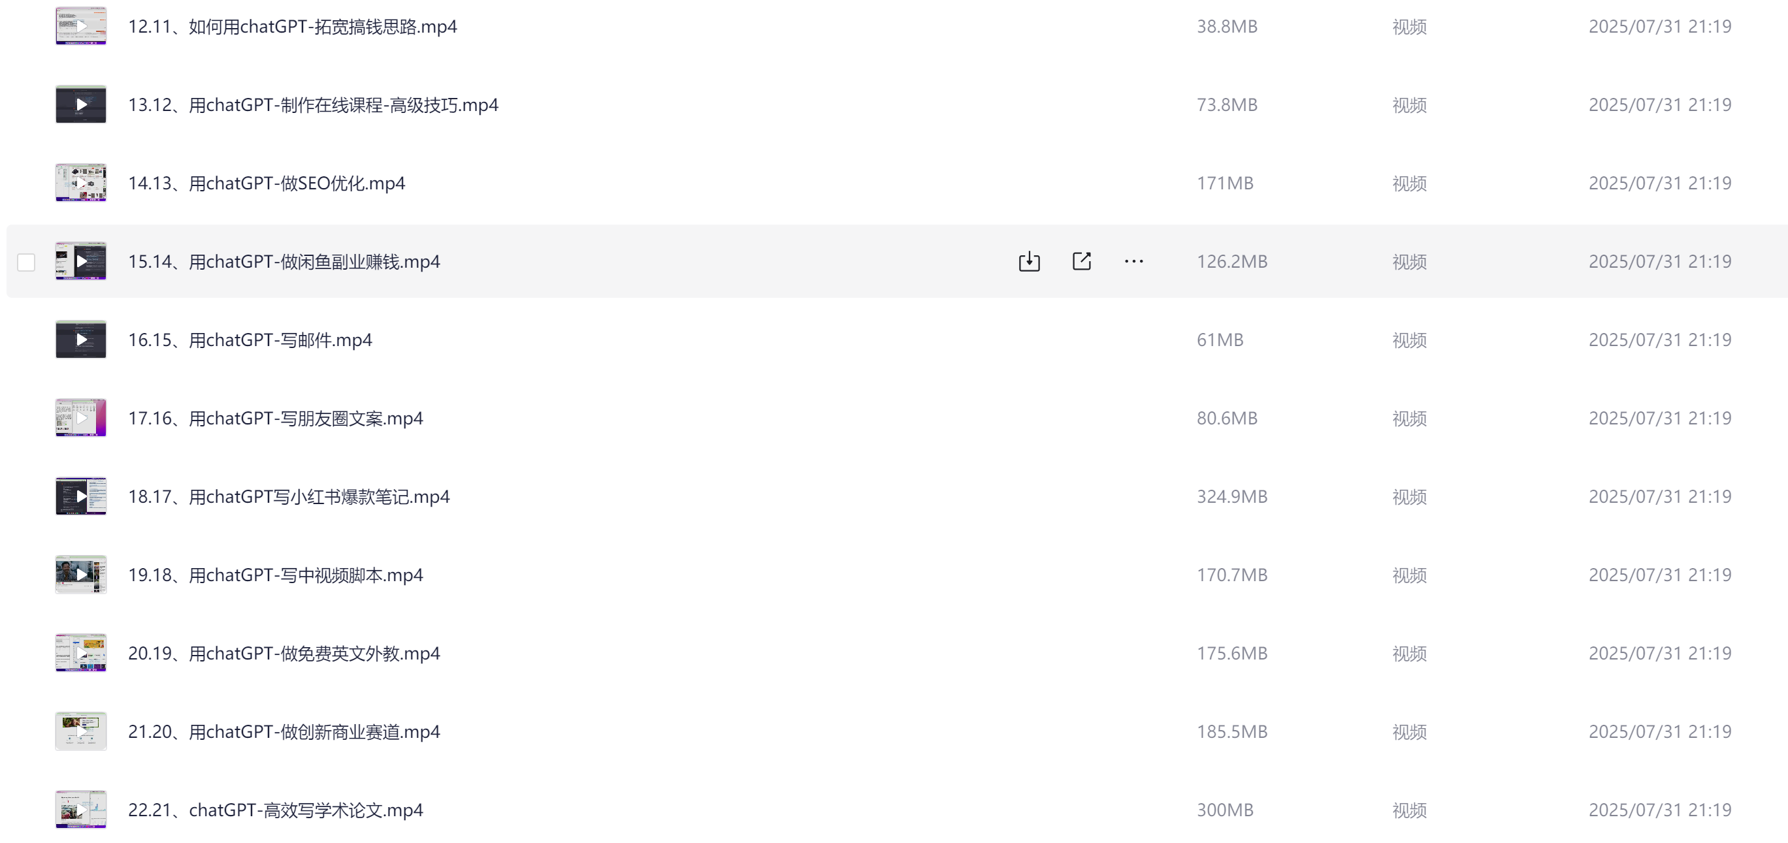Image resolution: width=1788 pixels, height=843 pixels.
Task: Download the 闲鱼副业赚钱 video file
Action: click(1029, 262)
